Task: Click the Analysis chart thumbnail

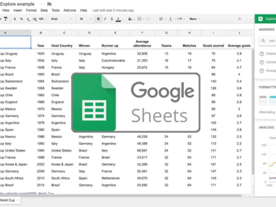Action: click(268, 162)
